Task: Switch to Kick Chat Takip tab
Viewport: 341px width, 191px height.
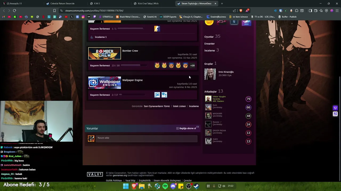Action: point(152,3)
